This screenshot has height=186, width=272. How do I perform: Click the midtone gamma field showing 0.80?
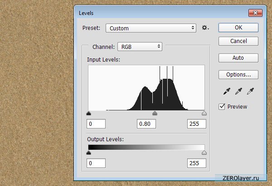(x=146, y=124)
